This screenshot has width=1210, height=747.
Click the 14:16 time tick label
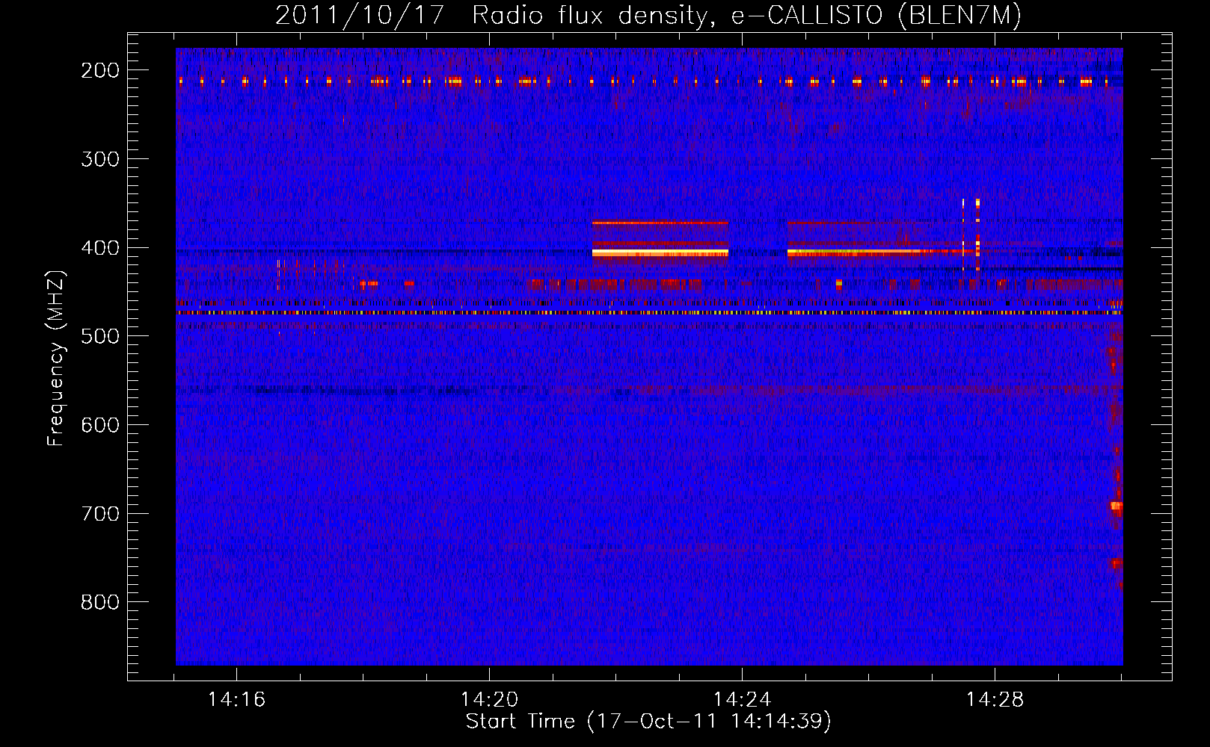pos(236,700)
